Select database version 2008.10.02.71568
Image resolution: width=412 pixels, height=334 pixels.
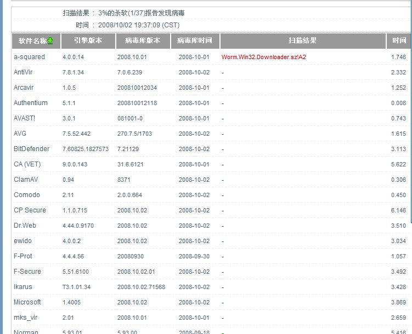pos(141,287)
